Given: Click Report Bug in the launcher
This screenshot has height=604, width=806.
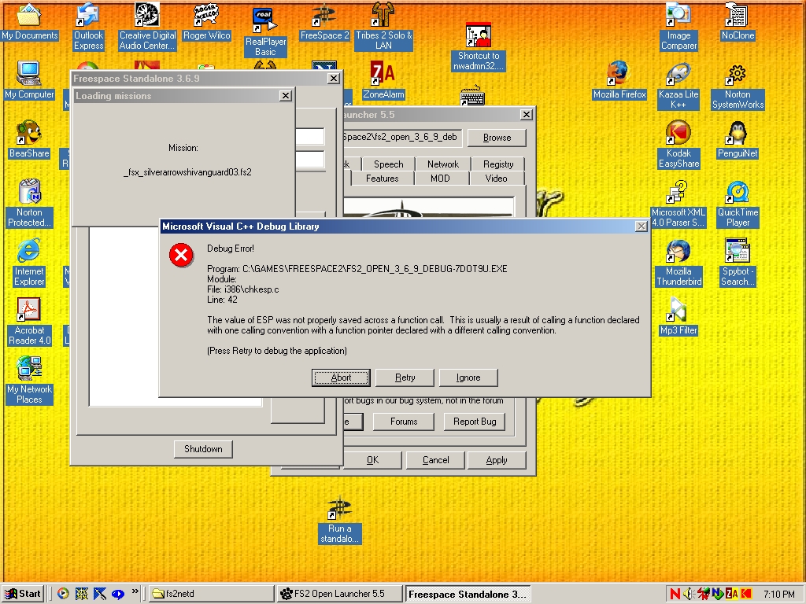Looking at the screenshot, I should click(475, 422).
